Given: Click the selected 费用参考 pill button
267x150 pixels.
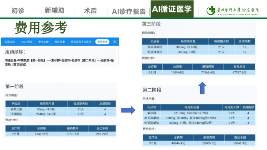Looking at the screenshot, I should 102,42.
